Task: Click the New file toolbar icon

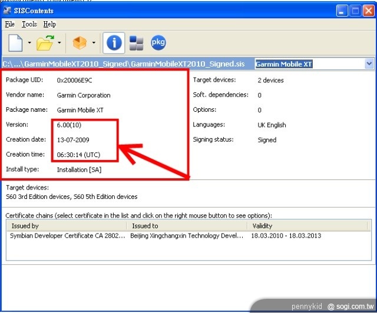Action: [15, 43]
